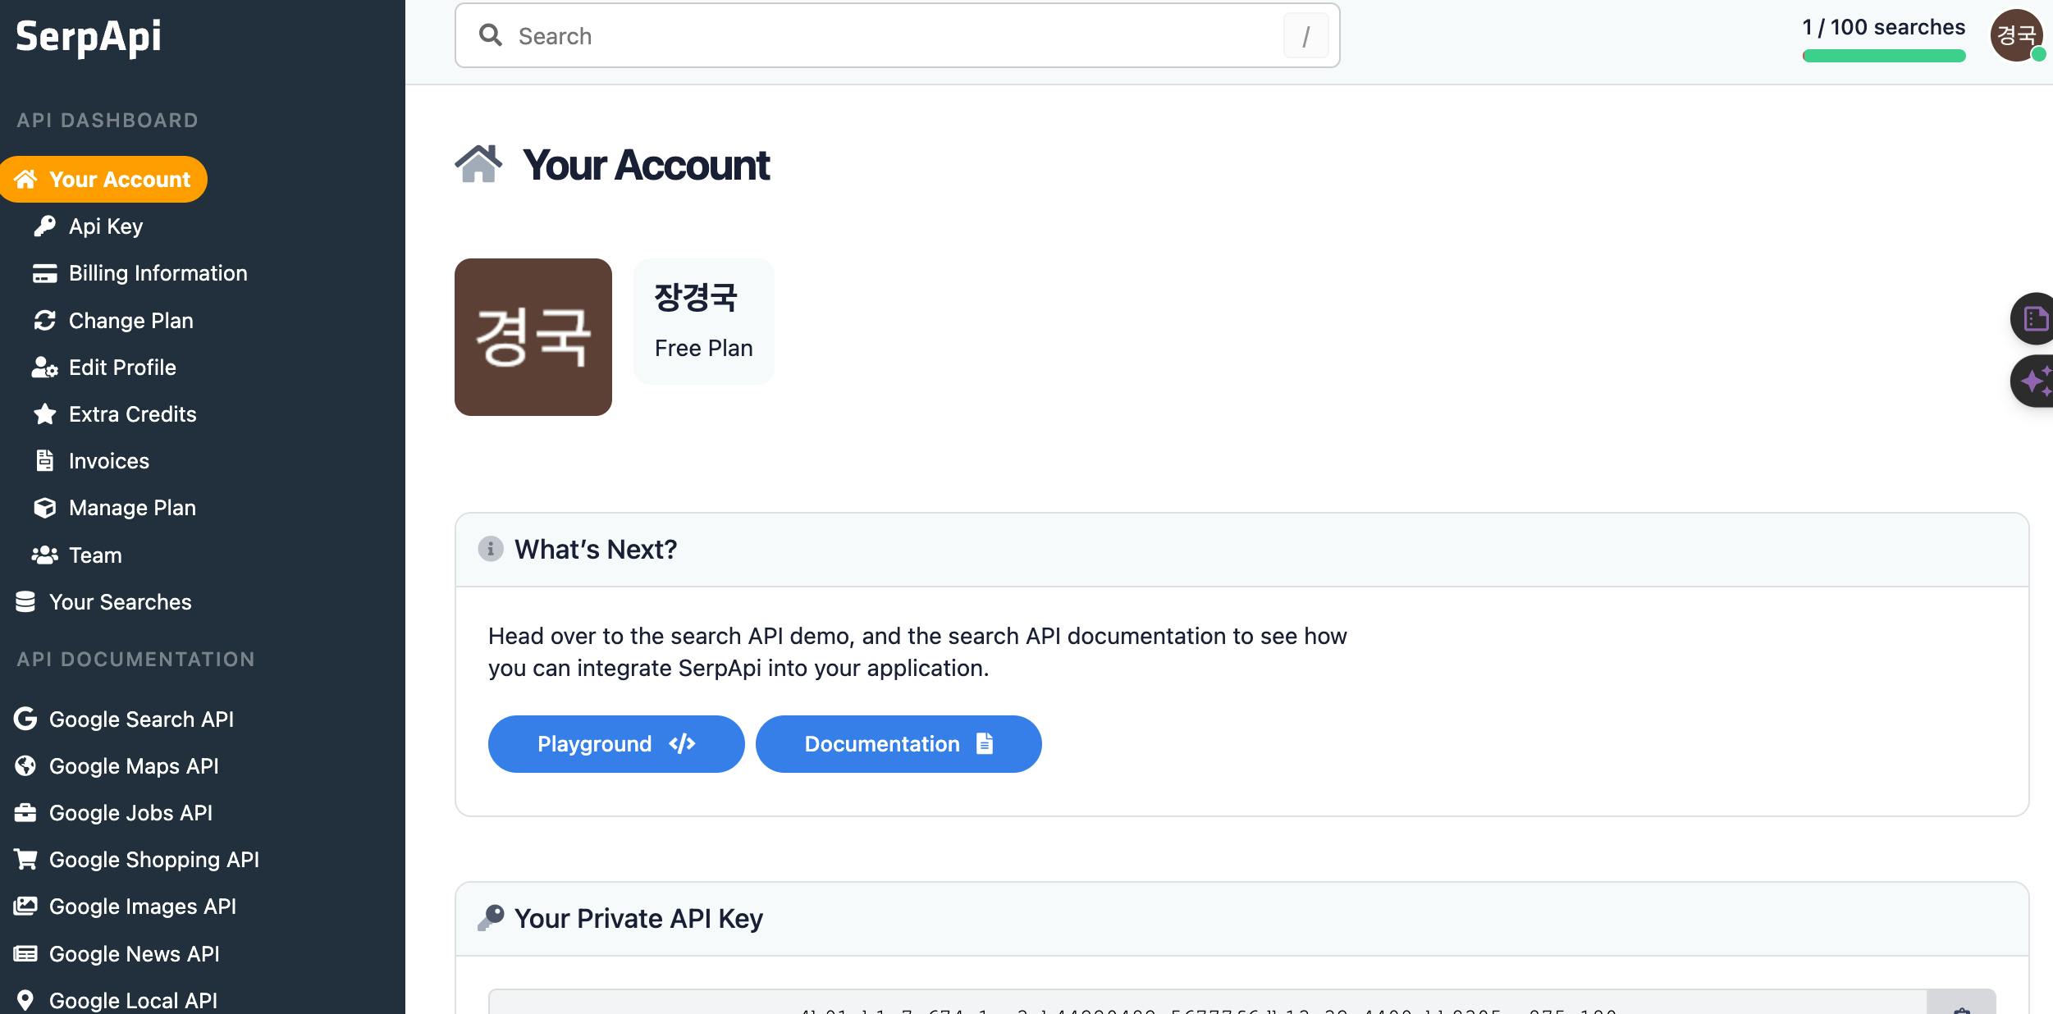Click the map pin icon for Google Local API
The width and height of the screenshot is (2053, 1014).
tap(25, 1000)
